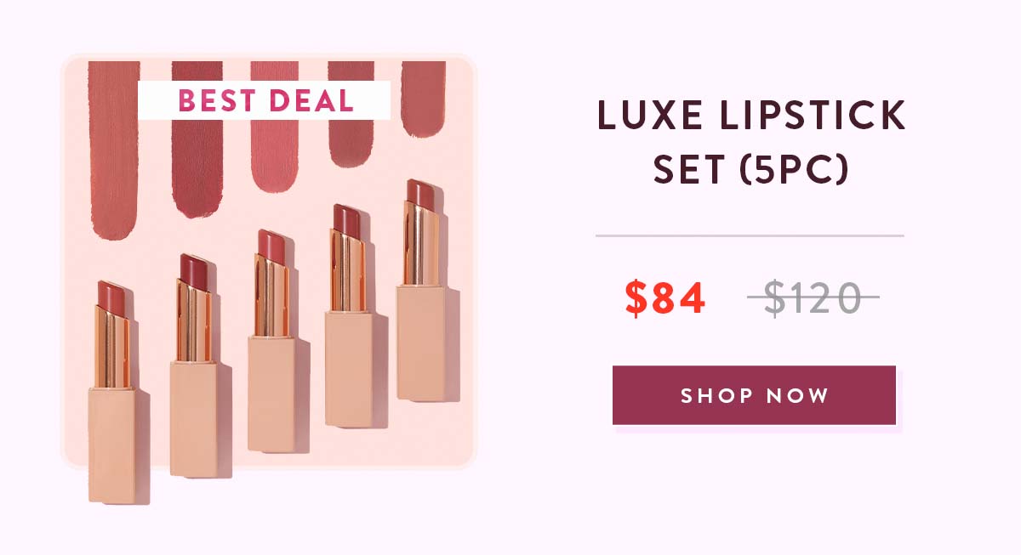This screenshot has height=555, width=1021.
Task: Click the divider line under the title
Action: click(750, 235)
